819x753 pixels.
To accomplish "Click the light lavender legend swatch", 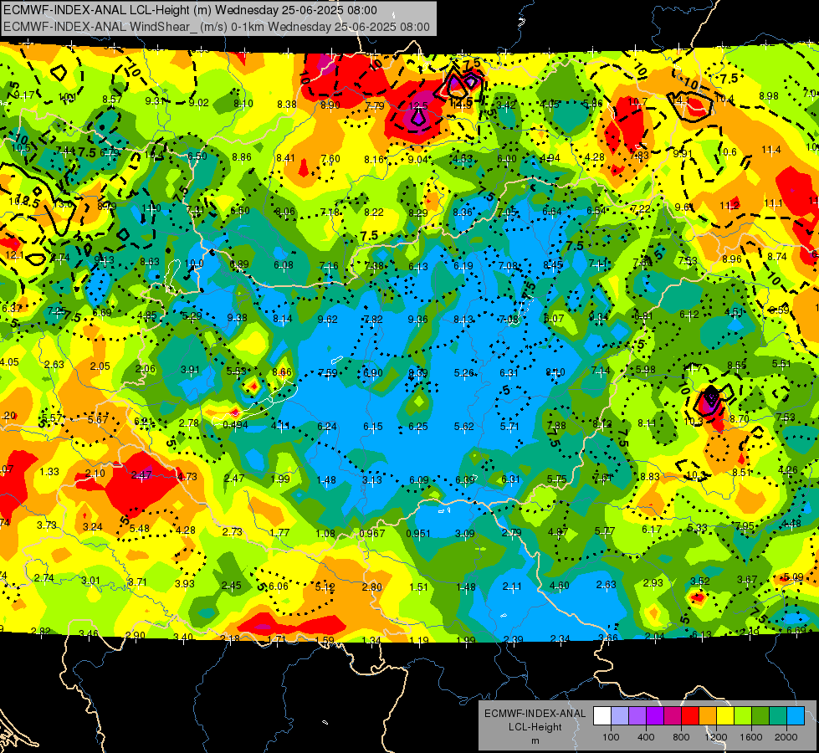I will click(619, 716).
